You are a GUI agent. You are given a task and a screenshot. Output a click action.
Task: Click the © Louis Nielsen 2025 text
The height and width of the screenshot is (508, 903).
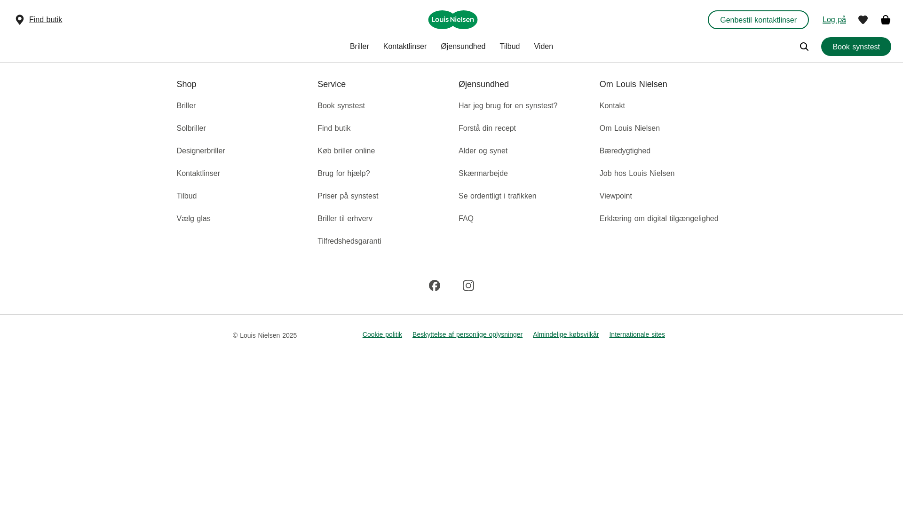coord(264,335)
